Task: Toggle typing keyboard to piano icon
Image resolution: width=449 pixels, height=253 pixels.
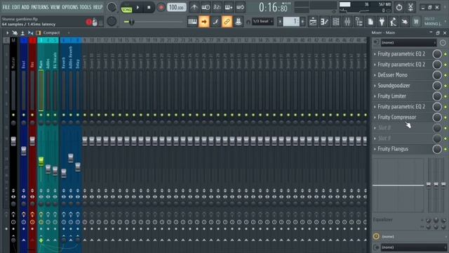Action: pos(192,22)
